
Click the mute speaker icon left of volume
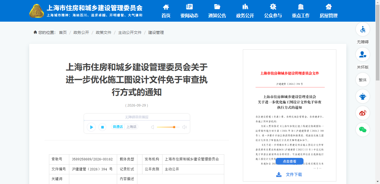pyautogui.click(x=152, y=127)
